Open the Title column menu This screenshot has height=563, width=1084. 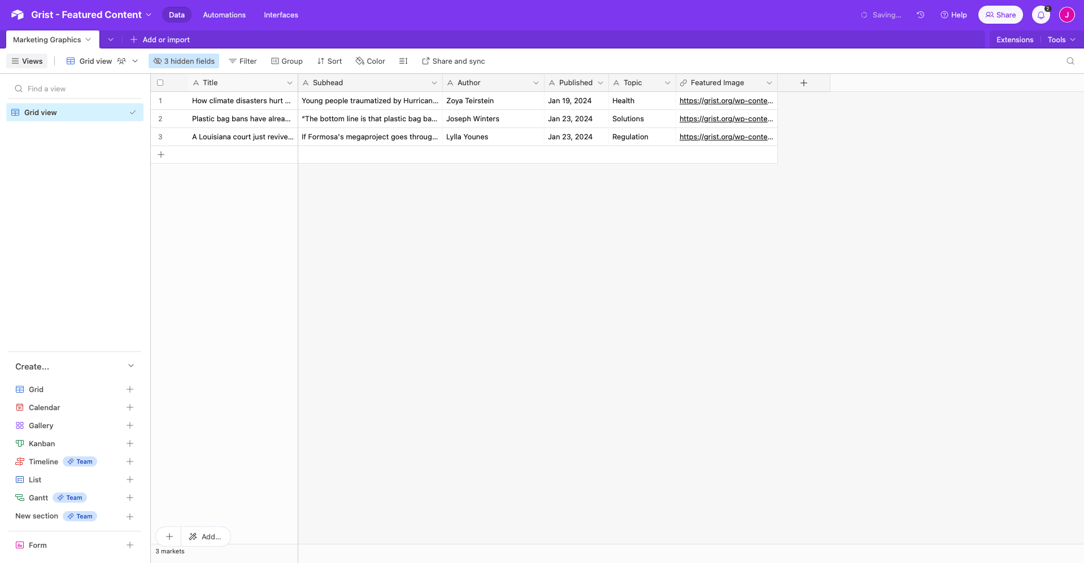click(290, 82)
